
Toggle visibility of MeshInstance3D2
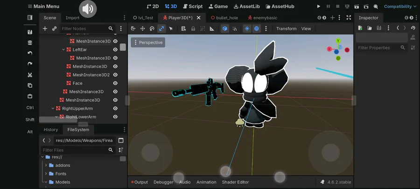point(115,75)
